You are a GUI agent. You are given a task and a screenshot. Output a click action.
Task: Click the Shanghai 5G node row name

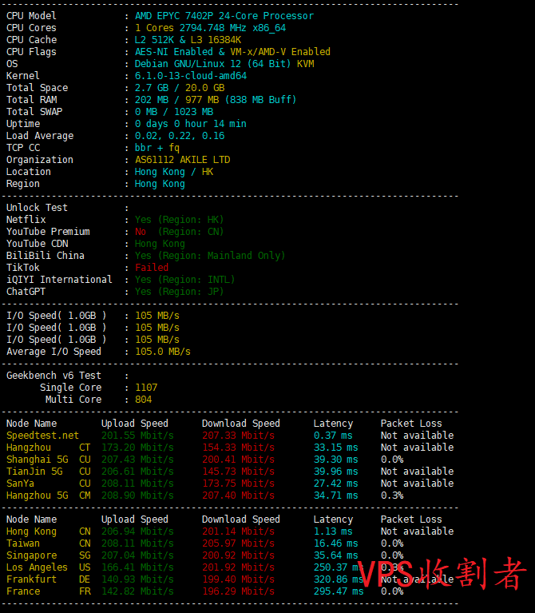pos(38,460)
